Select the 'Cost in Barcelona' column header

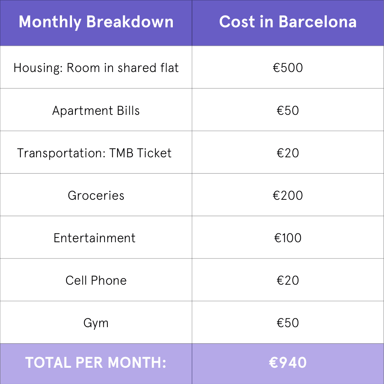click(288, 22)
